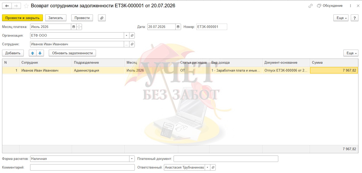Screen dimensions: 362x173
Task: Open attached files with the paperclip icon
Action: pos(102,18)
